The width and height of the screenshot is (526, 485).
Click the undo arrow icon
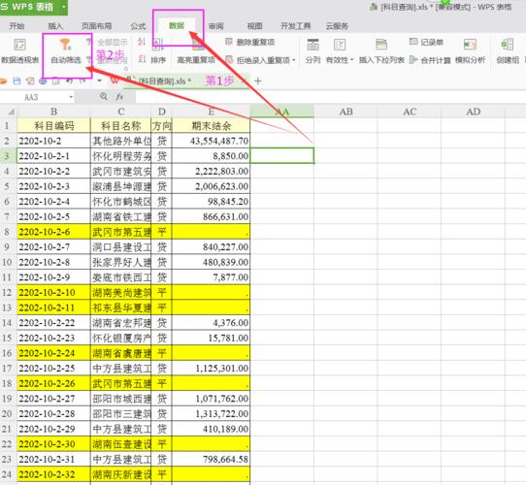pyautogui.click(x=69, y=81)
